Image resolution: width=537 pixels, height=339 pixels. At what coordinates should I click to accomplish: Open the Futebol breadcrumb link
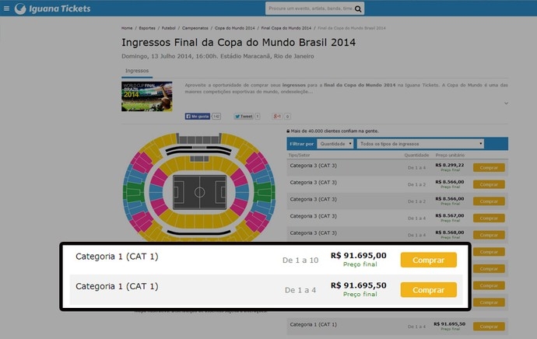pyautogui.click(x=169, y=28)
